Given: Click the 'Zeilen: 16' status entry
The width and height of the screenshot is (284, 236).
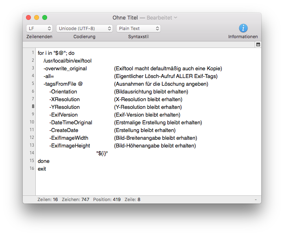Looking at the screenshot, I should coord(48,199).
